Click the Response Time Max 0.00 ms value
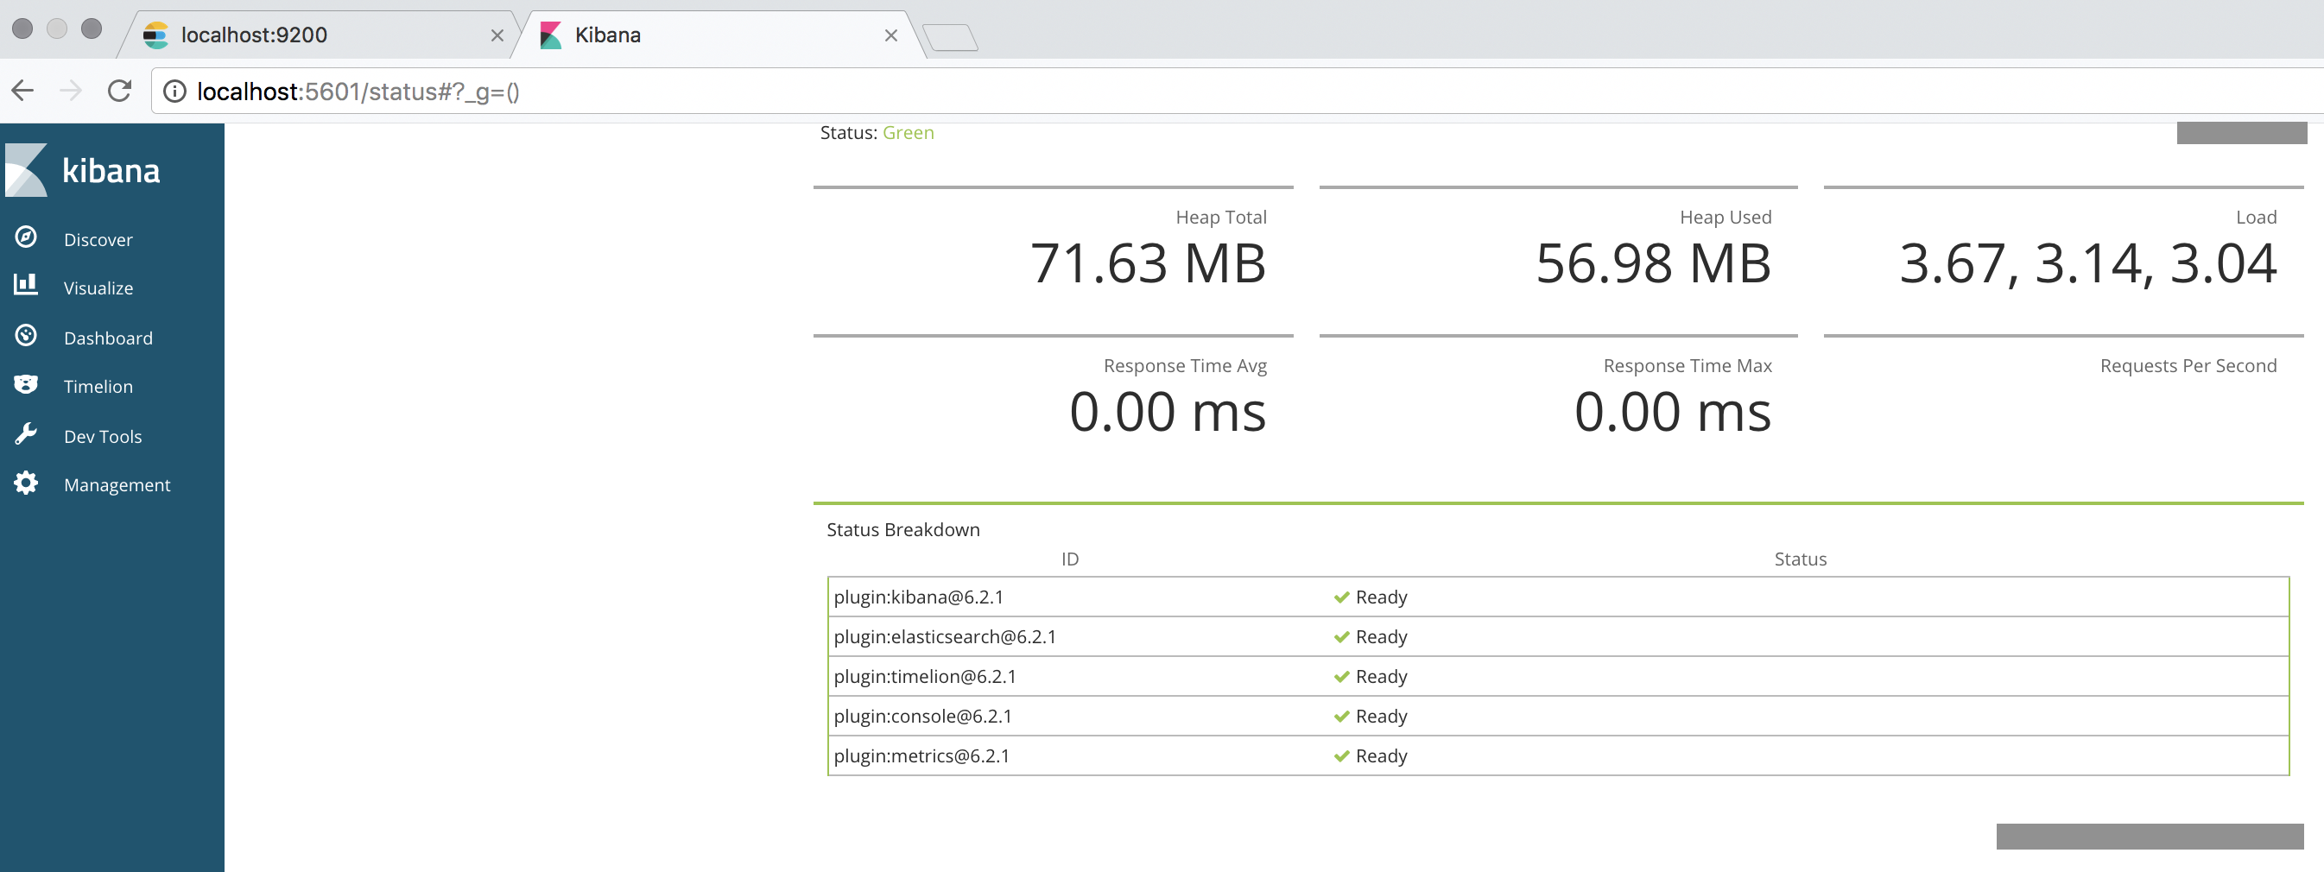2324x872 pixels. 1673,412
